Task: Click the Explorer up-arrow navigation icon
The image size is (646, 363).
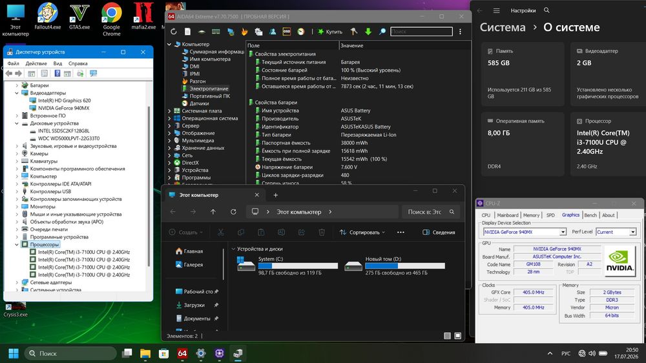Action: (213, 212)
